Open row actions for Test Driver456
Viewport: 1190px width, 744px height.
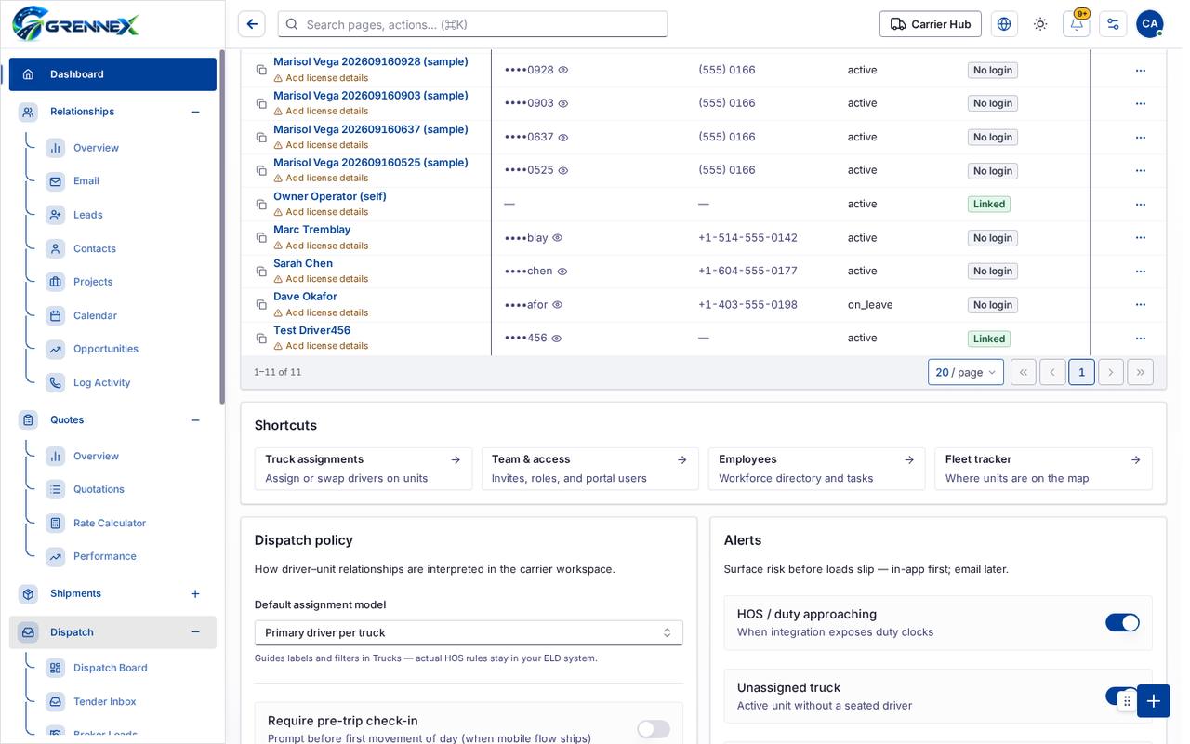(1141, 339)
